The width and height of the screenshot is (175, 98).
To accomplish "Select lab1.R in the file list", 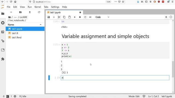I will click(25, 33).
